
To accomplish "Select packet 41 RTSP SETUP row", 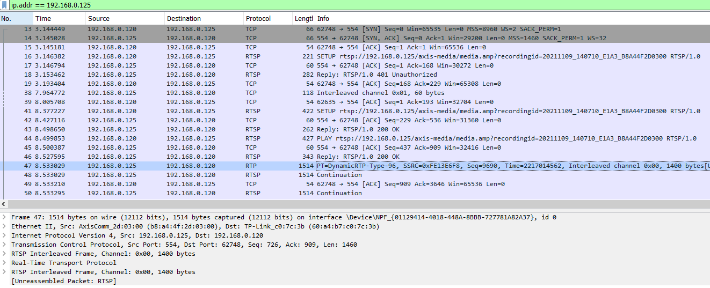I will click(355, 111).
